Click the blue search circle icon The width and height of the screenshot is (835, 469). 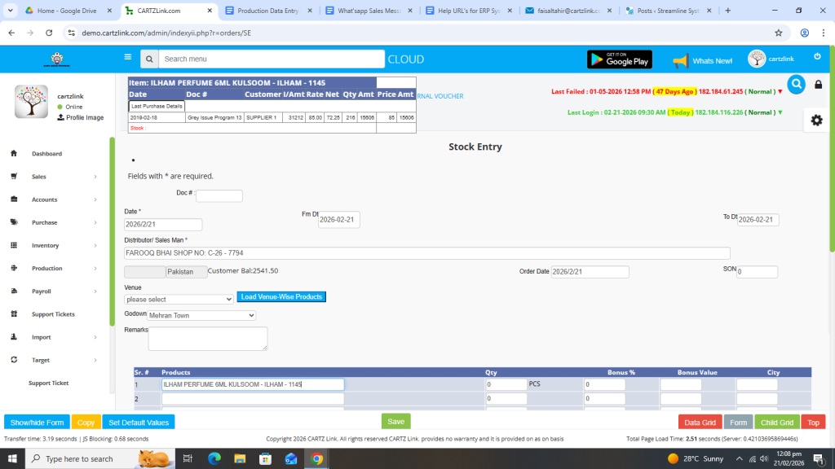pyautogui.click(x=796, y=84)
